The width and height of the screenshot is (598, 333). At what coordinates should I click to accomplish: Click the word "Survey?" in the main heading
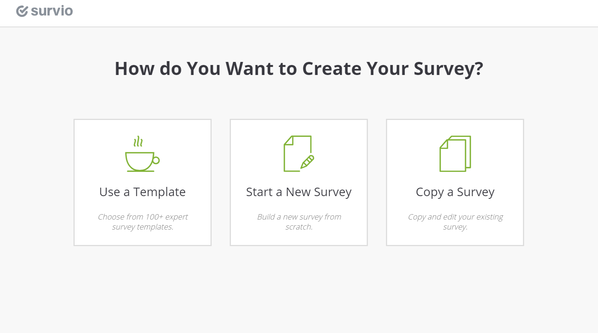pyautogui.click(x=448, y=69)
